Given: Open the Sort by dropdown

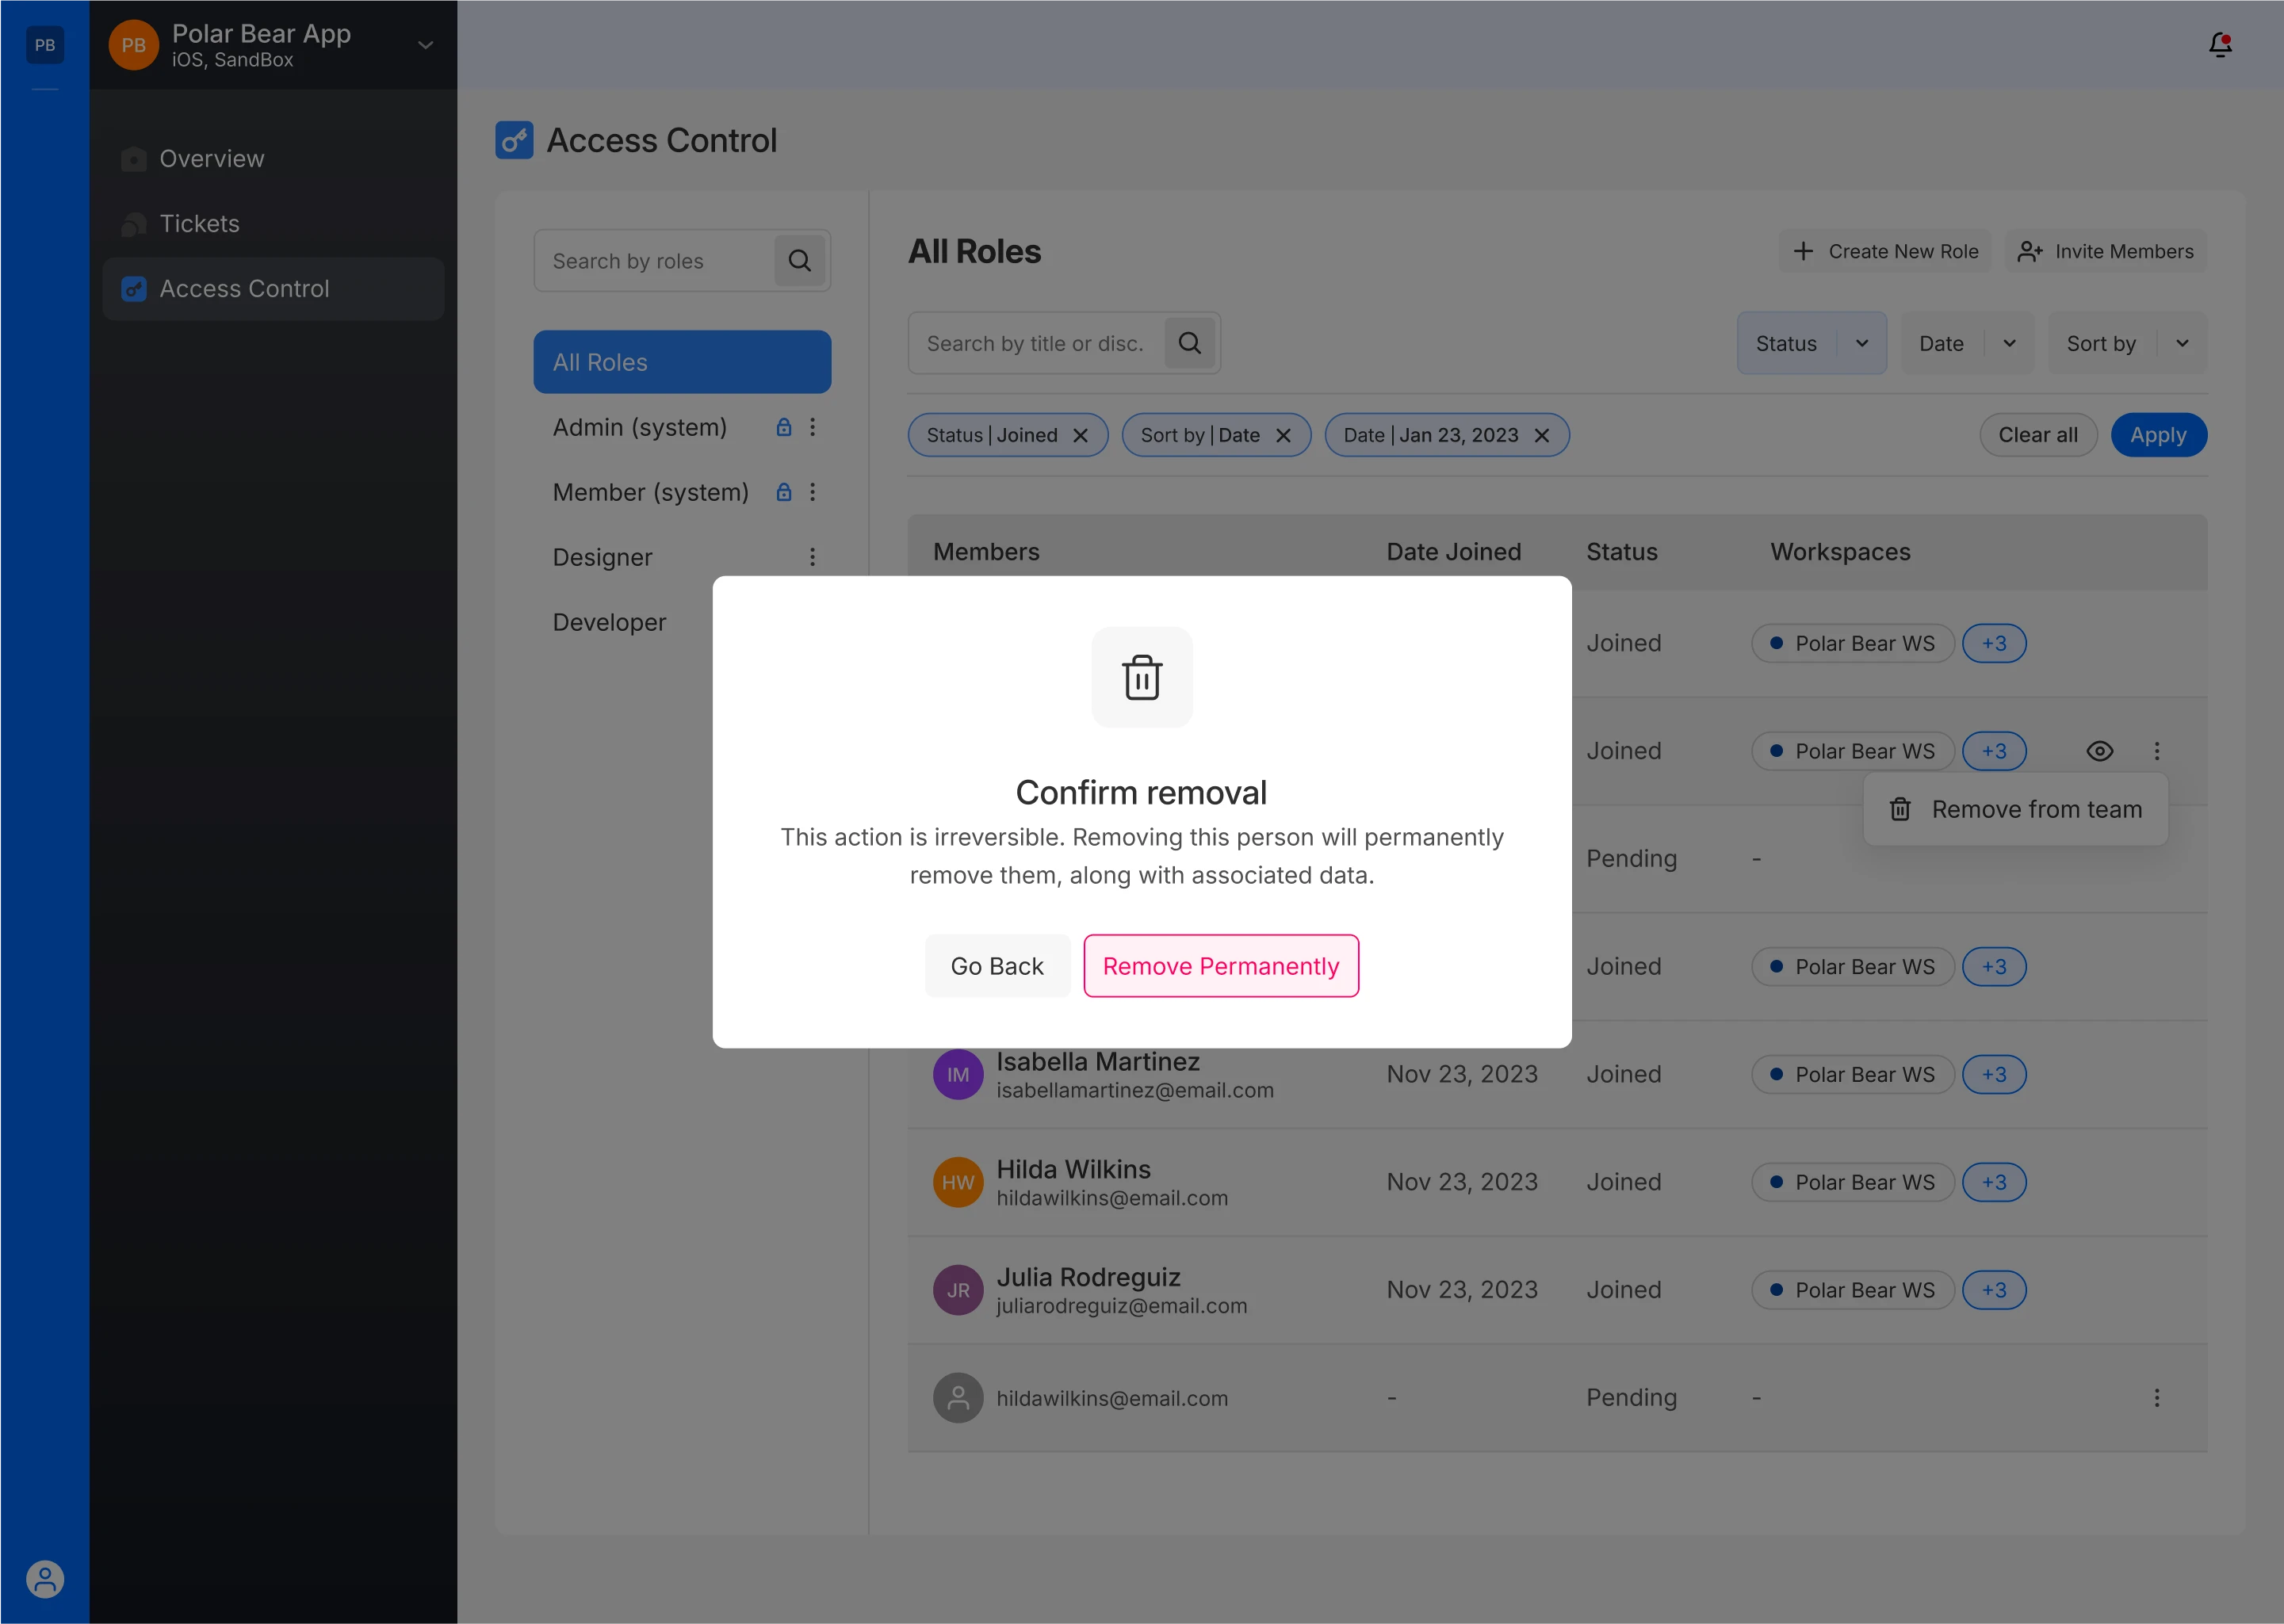Looking at the screenshot, I should click(2181, 343).
